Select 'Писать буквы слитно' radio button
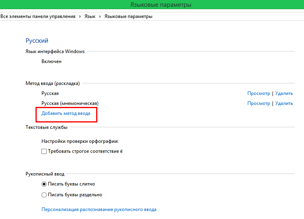Image resolution: width=304 pixels, height=219 pixels. point(44,184)
